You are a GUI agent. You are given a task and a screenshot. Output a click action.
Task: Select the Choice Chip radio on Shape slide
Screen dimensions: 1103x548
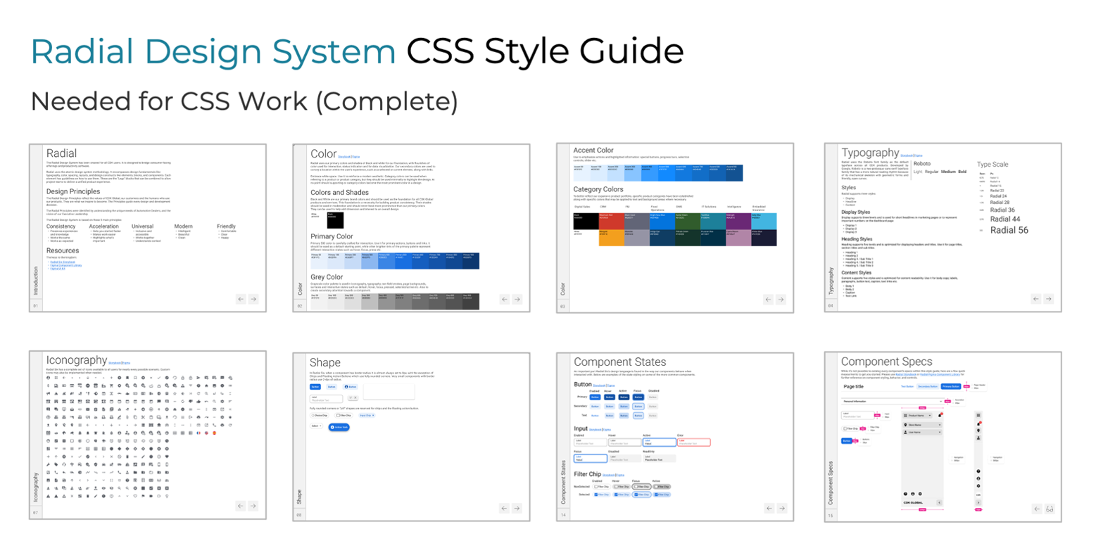[313, 416]
